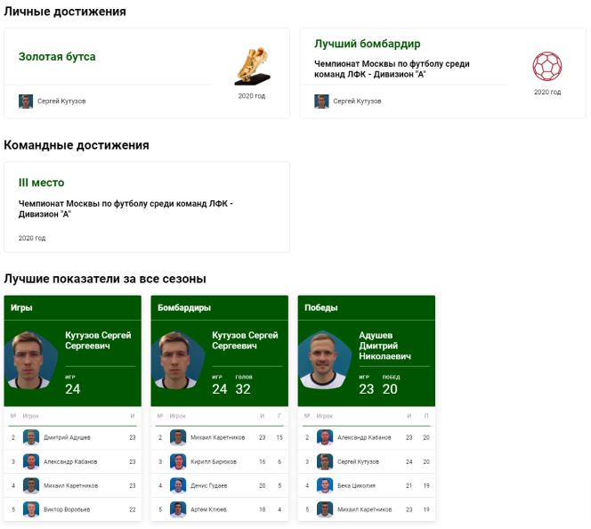
Task: Click the red soccer ball icon
Action: (546, 67)
